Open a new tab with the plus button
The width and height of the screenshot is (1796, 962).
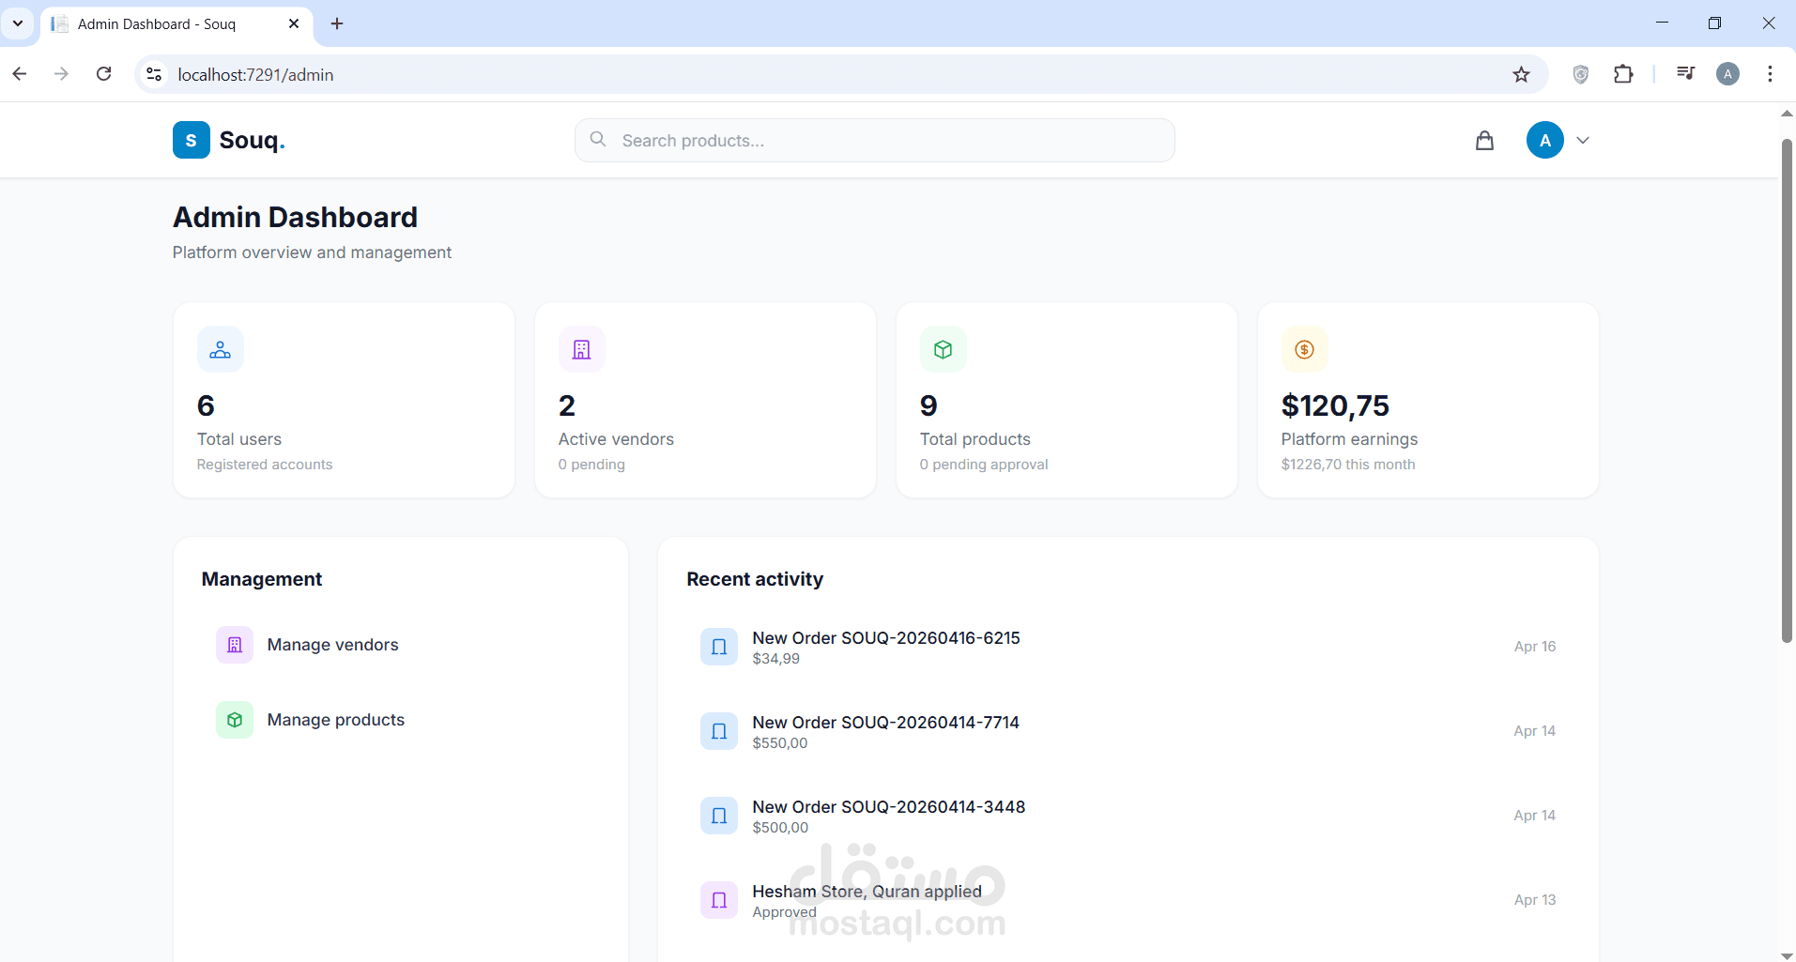coord(337,23)
